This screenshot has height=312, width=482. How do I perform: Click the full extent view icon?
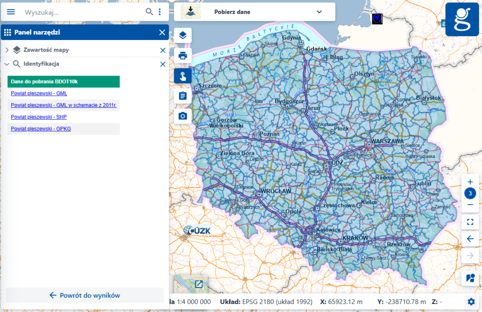pyautogui.click(x=470, y=222)
